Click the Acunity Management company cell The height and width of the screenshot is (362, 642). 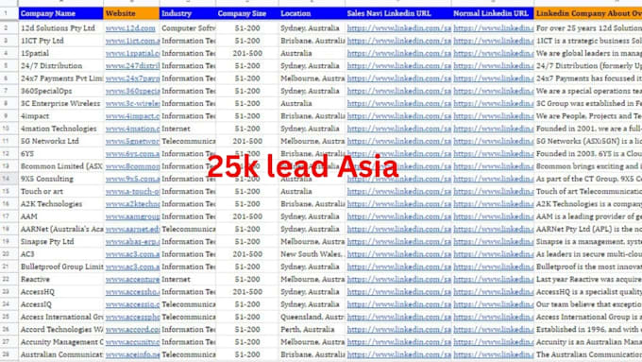point(60,342)
